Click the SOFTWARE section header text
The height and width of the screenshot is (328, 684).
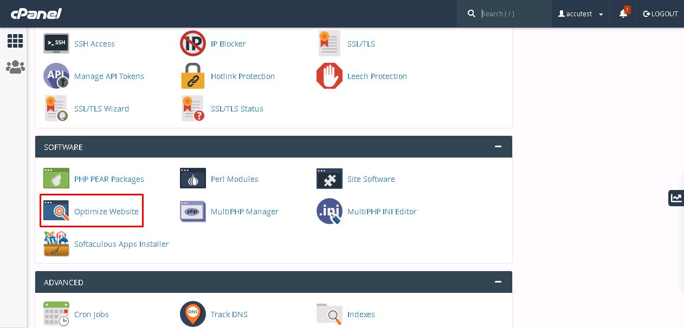pos(63,147)
